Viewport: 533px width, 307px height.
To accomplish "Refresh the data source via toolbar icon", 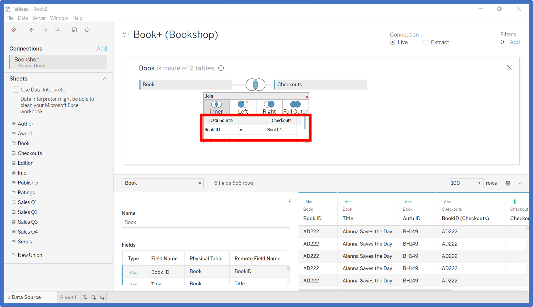I will (x=87, y=30).
